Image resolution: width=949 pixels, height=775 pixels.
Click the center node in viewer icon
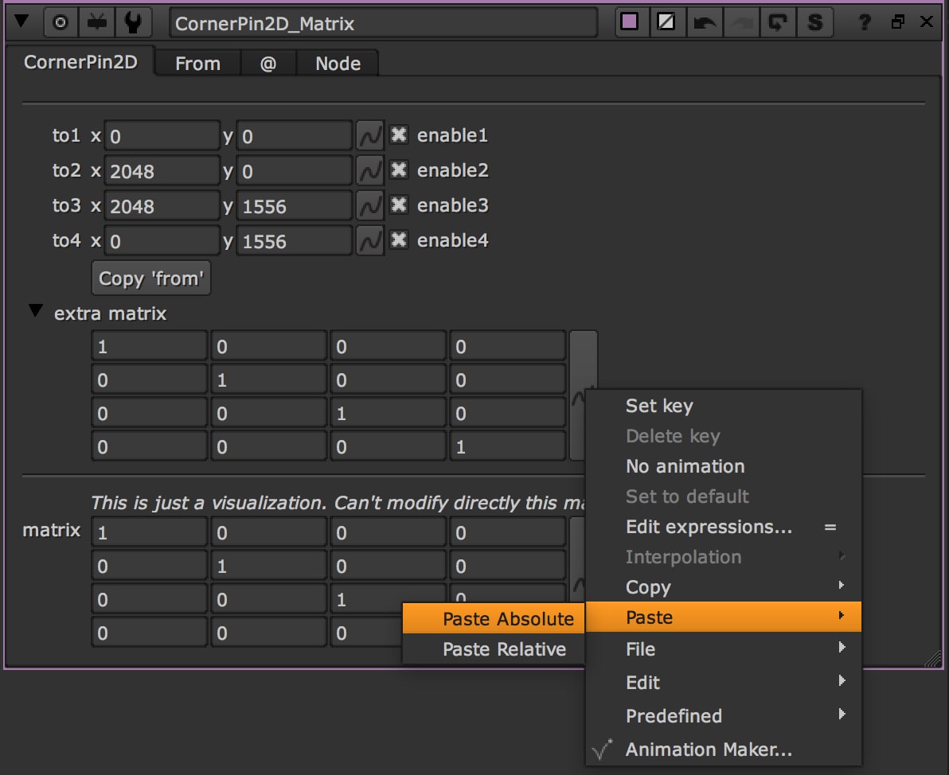(60, 23)
